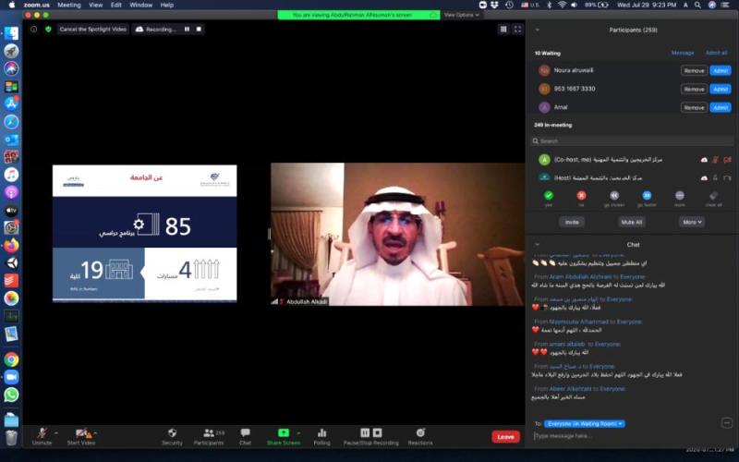Open the View menu in the menu bar
Viewport: 739px width, 462px height.
[x=96, y=5]
